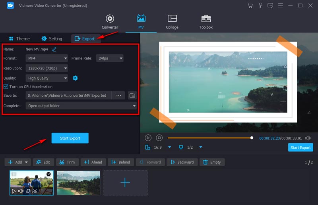Remove the first clip using its X icon
Image resolution: width=318 pixels, height=205 pixels.
(x=48, y=174)
